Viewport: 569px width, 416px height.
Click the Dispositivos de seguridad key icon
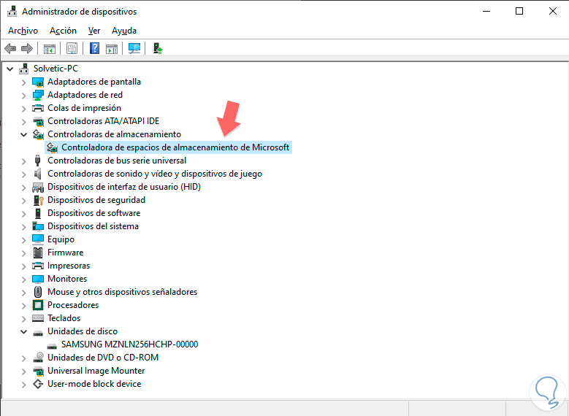coord(38,200)
